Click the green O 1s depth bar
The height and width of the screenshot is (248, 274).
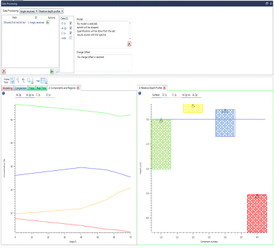(161, 144)
